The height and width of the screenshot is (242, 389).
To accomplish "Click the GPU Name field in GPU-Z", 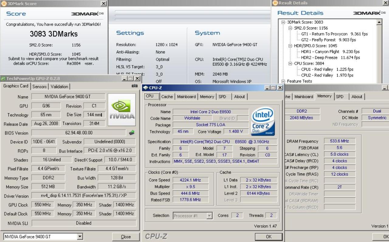I will pyautogui.click(x=68, y=97).
